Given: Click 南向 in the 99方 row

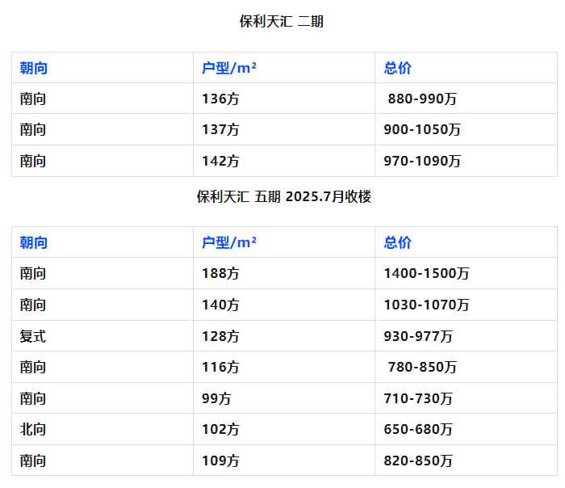Looking at the screenshot, I should tap(33, 398).
